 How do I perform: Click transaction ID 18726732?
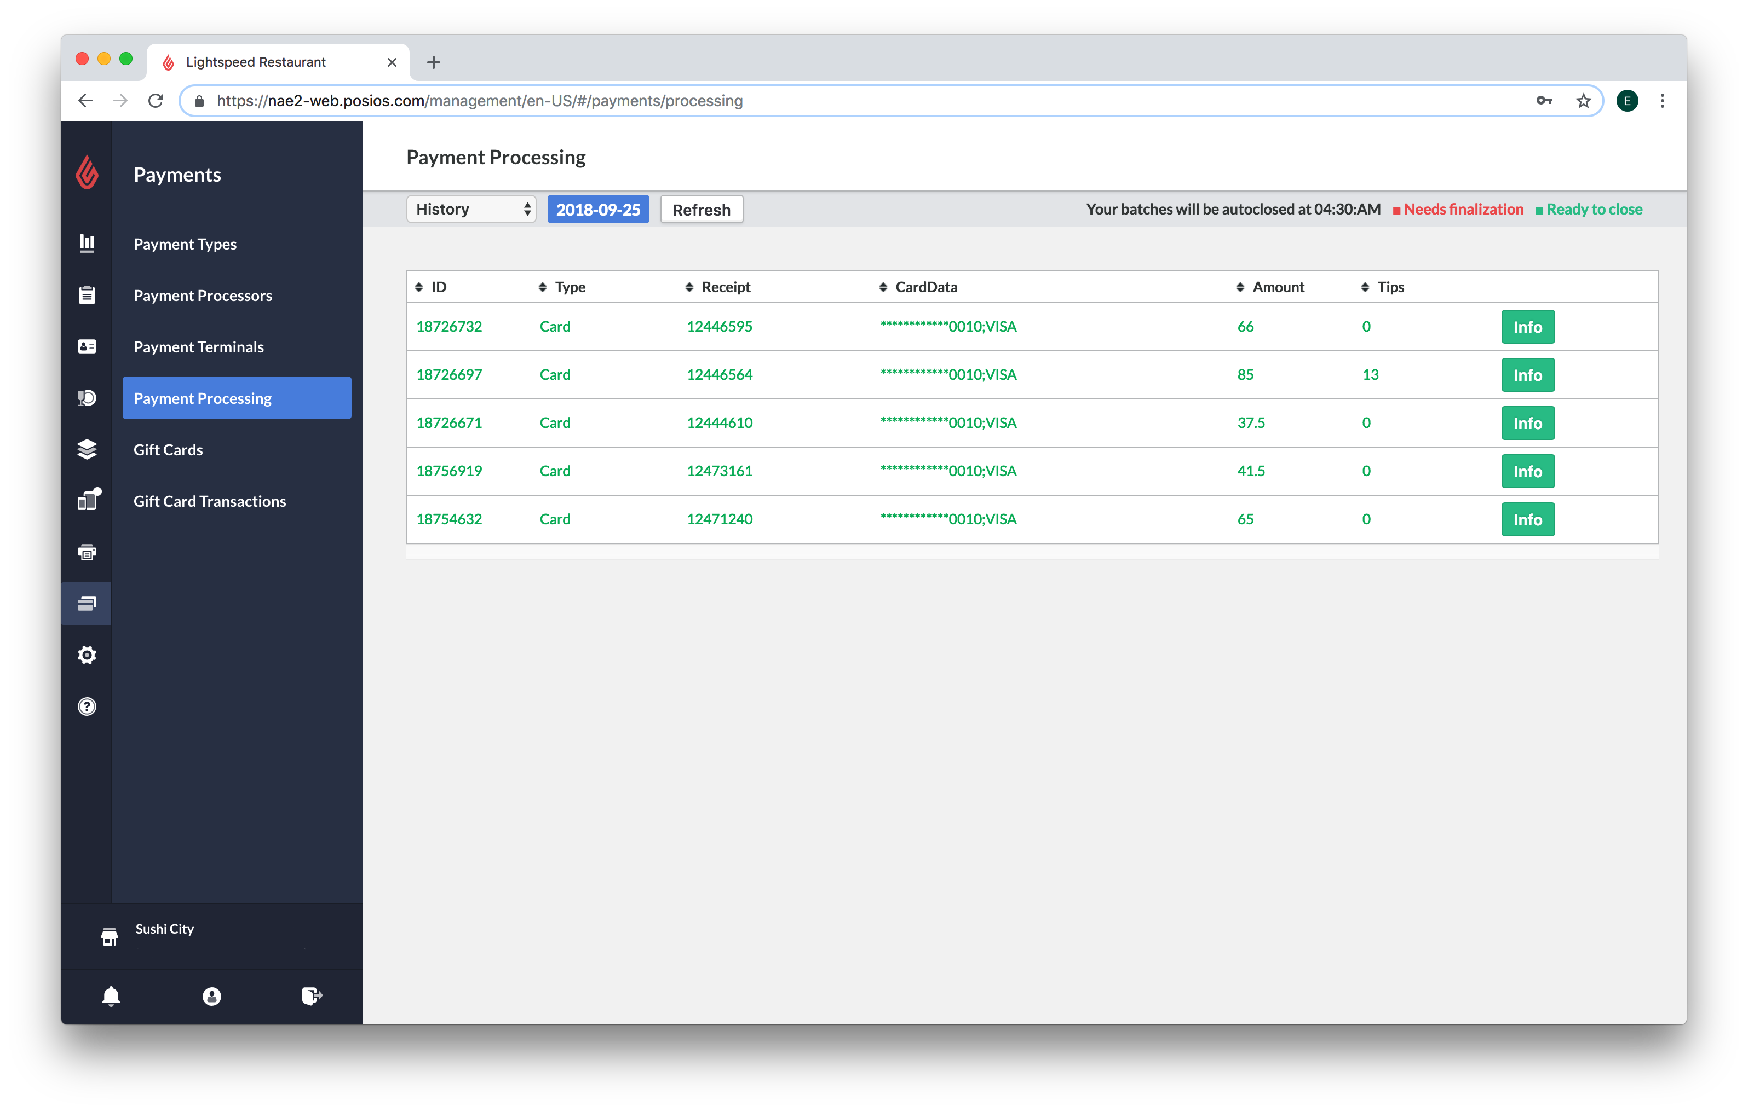pos(449,326)
